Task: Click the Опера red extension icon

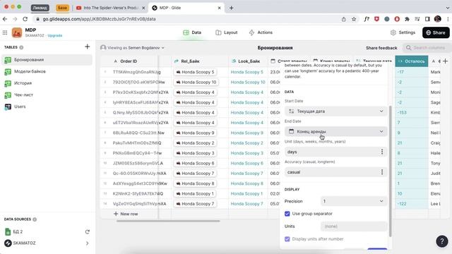Action: pyautogui.click(x=397, y=19)
